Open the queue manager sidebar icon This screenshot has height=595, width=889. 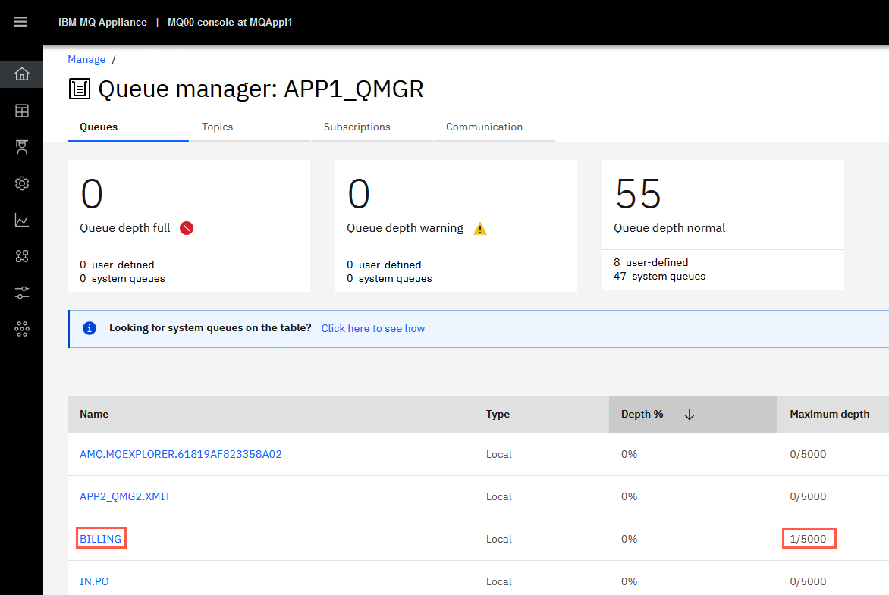click(x=21, y=147)
